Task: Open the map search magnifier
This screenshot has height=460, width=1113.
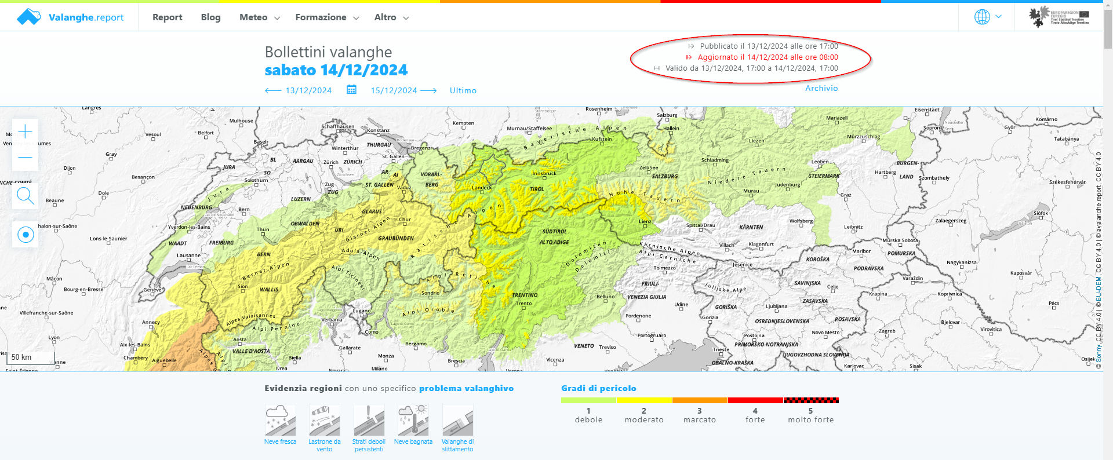Action: click(x=26, y=196)
